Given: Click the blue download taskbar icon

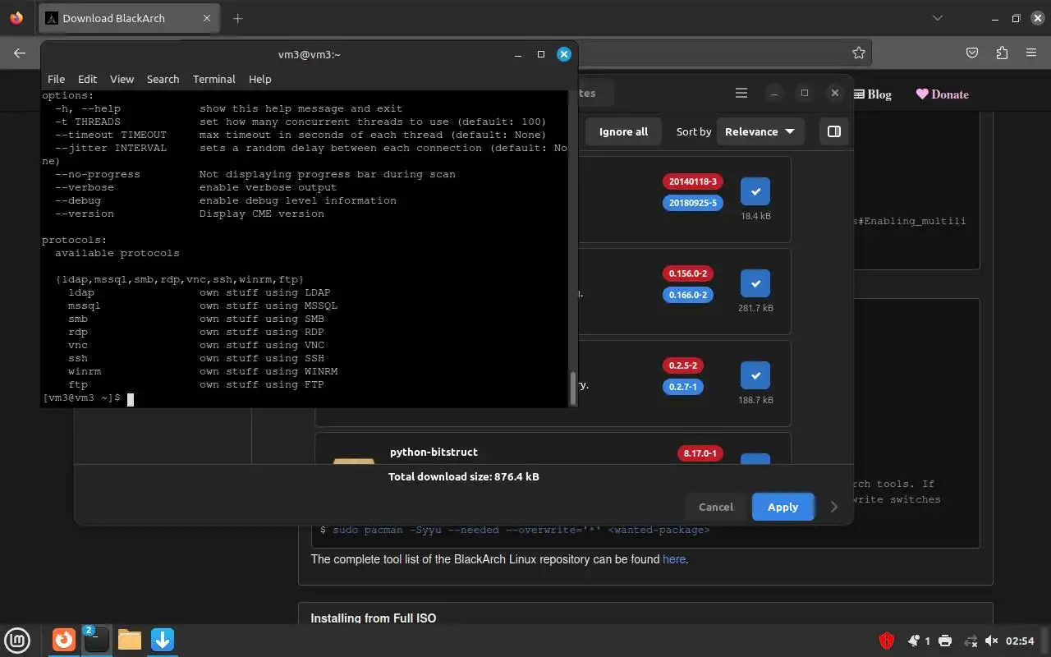Looking at the screenshot, I should (163, 640).
